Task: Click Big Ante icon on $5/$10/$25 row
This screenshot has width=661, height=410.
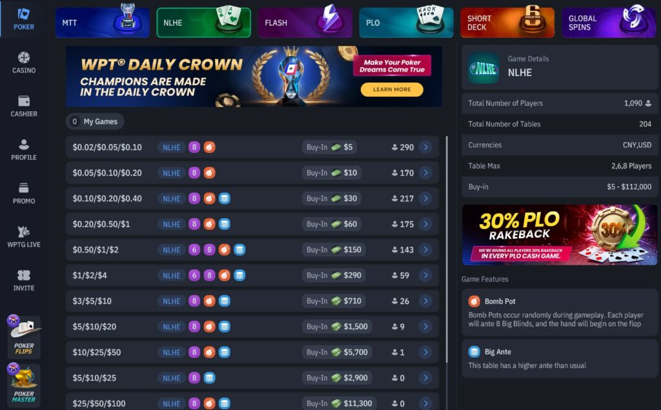Action: [210, 378]
